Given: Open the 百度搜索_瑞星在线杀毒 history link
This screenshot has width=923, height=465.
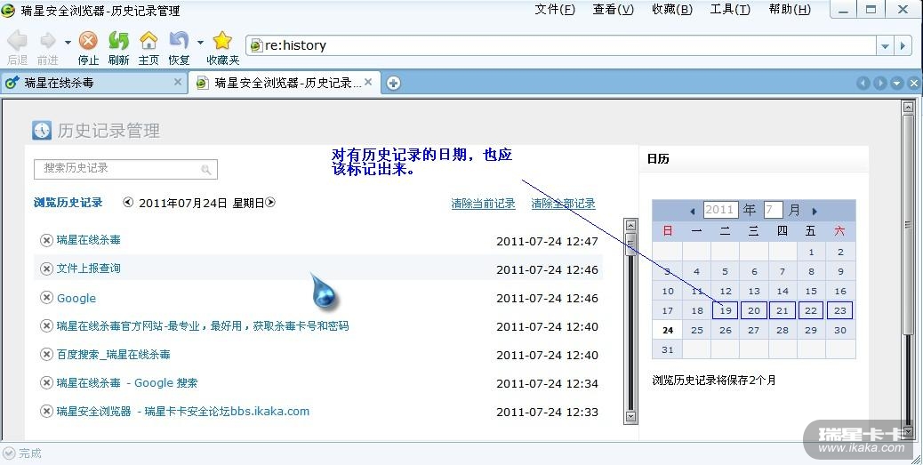Looking at the screenshot, I should [114, 355].
